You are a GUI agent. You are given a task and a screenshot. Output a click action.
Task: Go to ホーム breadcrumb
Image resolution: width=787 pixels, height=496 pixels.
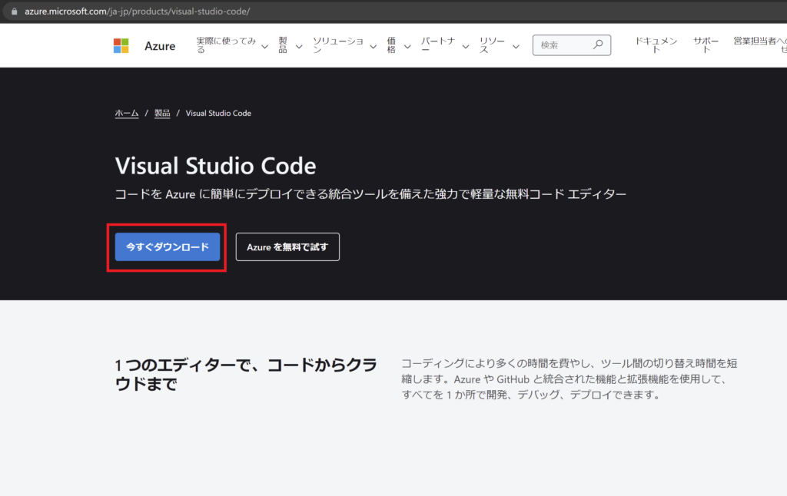[127, 114]
